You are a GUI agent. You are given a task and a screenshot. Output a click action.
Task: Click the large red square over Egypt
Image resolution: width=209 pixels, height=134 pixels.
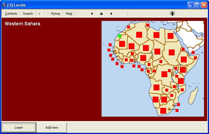coord(171,36)
